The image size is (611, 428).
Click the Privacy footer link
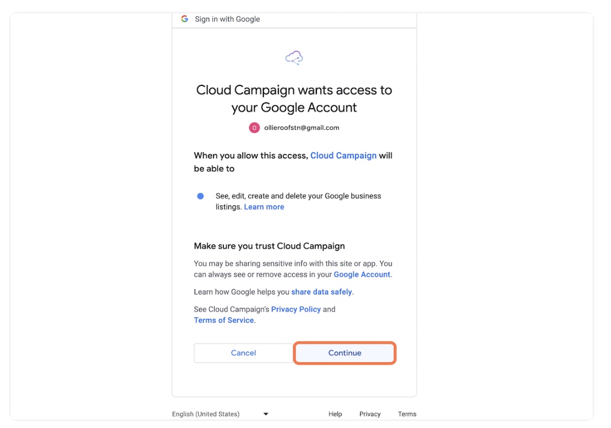pos(370,414)
